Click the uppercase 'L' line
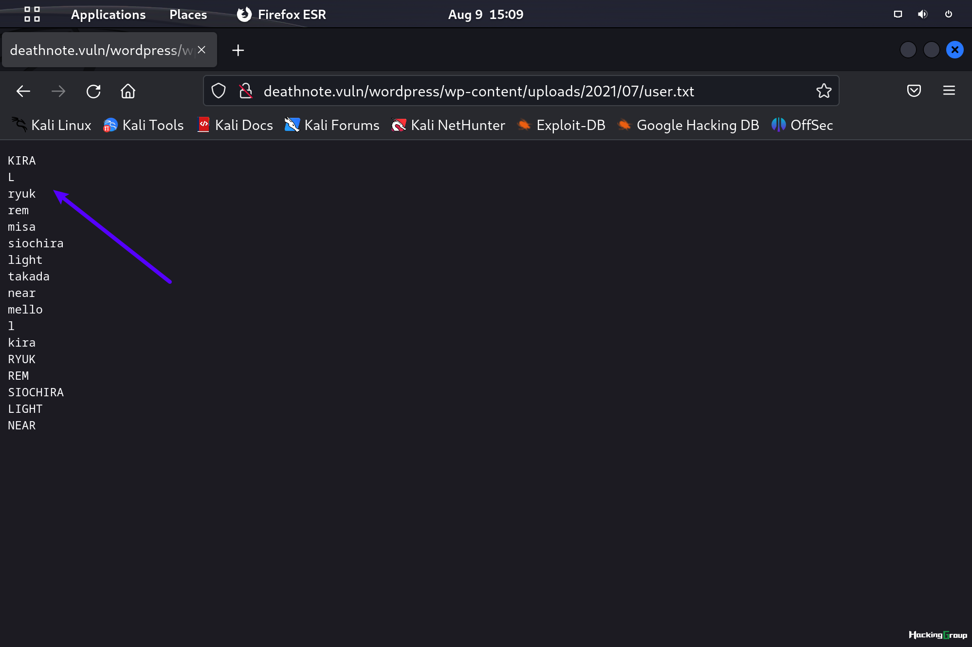Viewport: 972px width, 647px height. click(11, 177)
